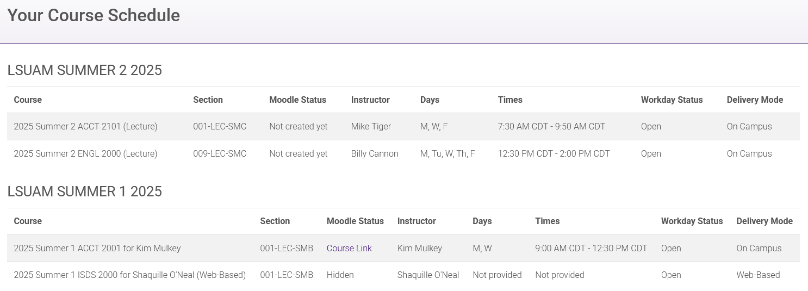This screenshot has height=291, width=808.
Task: Select the LSUAM SUMMER 1 2025 heading
Action: coord(84,191)
